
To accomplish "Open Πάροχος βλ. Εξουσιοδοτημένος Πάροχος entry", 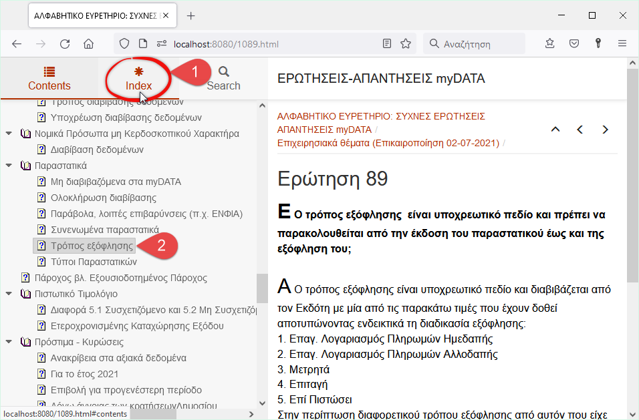I will coord(120,278).
